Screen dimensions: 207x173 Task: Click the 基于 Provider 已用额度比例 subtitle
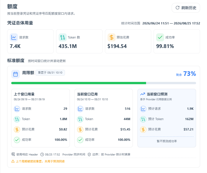click(156, 99)
